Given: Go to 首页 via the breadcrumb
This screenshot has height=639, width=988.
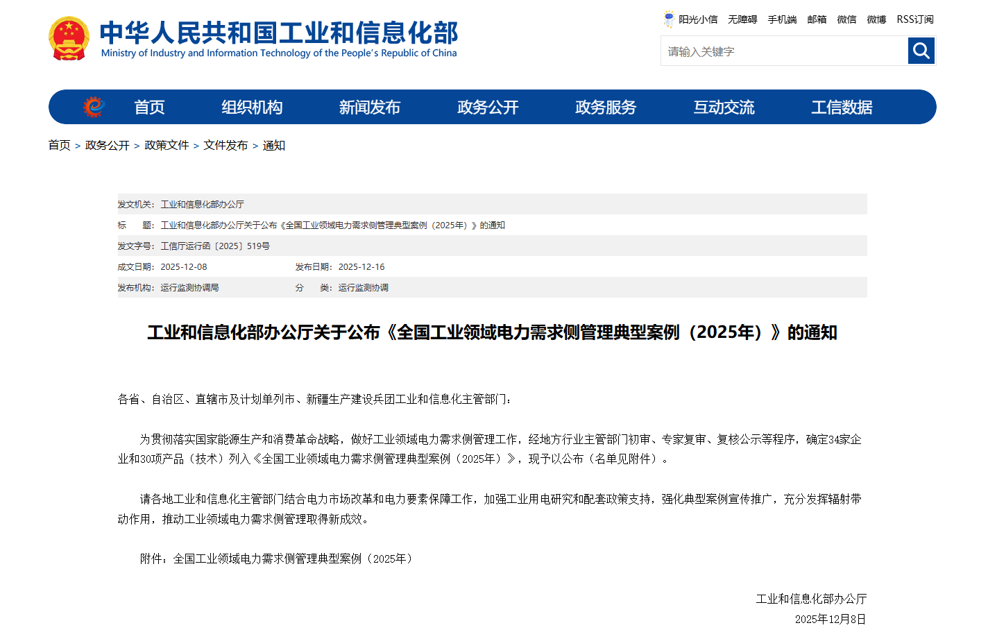Looking at the screenshot, I should pyautogui.click(x=59, y=145).
